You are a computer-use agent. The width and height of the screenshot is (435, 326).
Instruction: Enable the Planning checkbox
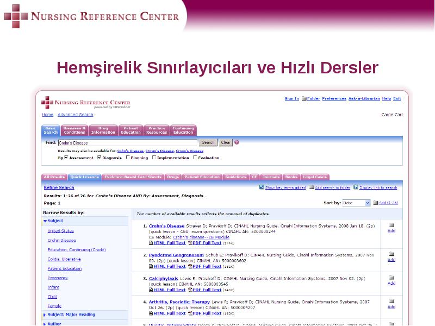pos(128,158)
